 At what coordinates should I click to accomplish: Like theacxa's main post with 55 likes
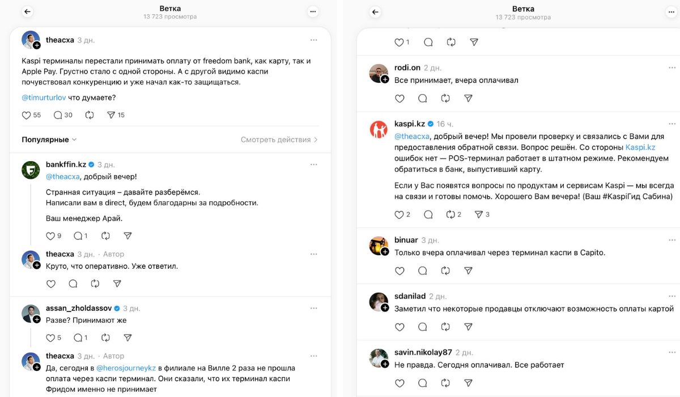click(27, 115)
